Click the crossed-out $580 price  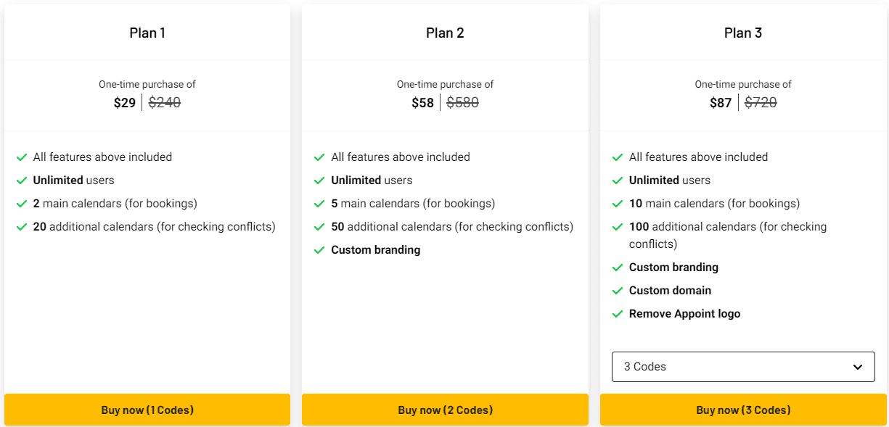[x=462, y=103]
